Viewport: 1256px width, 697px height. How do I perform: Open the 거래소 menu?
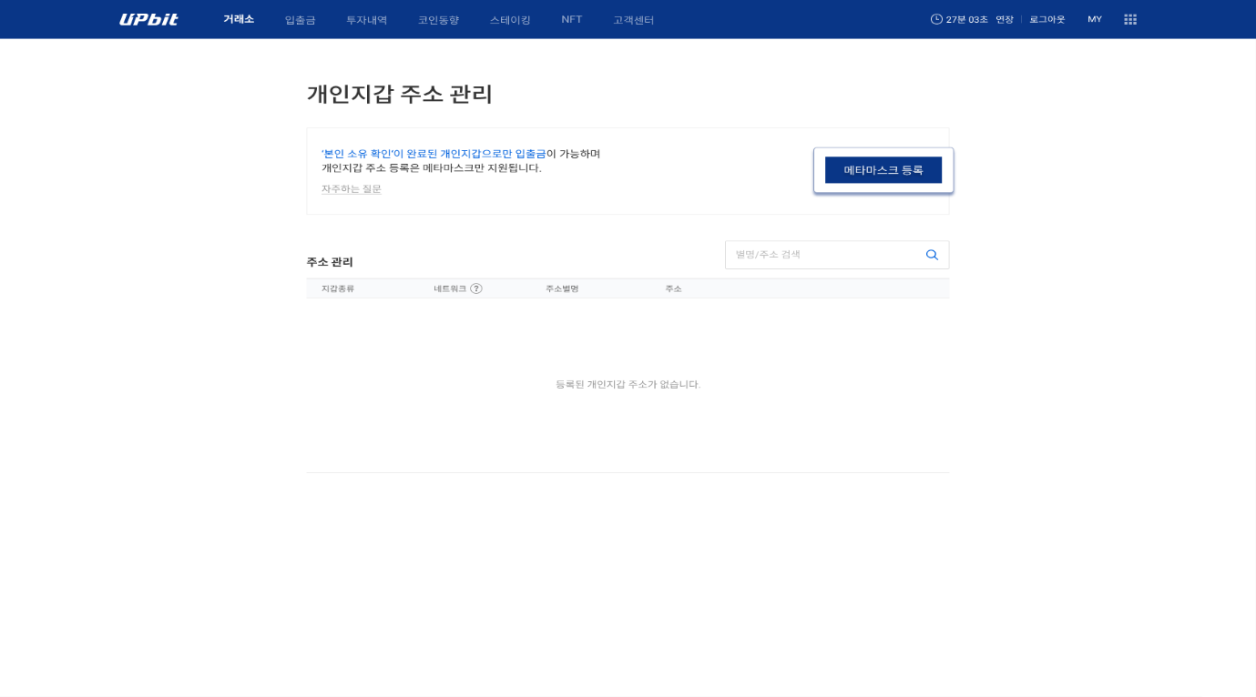coord(239,19)
